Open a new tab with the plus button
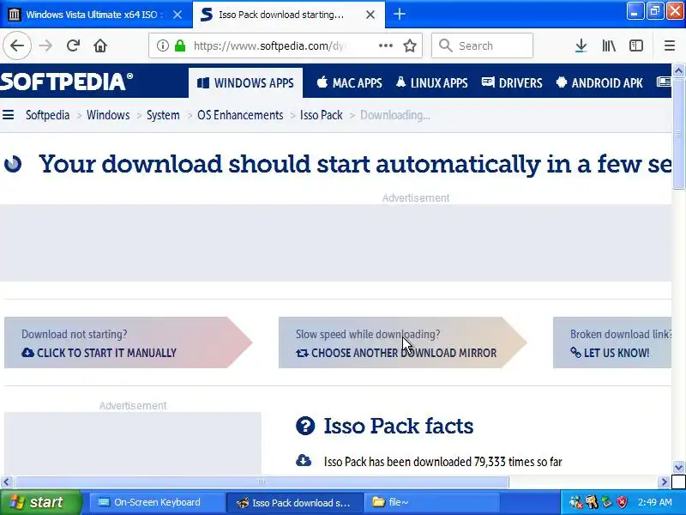 399,15
